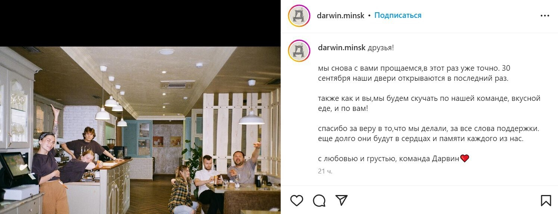Open the restaurant photo
This screenshot has height=214, width=558.
(140, 130)
